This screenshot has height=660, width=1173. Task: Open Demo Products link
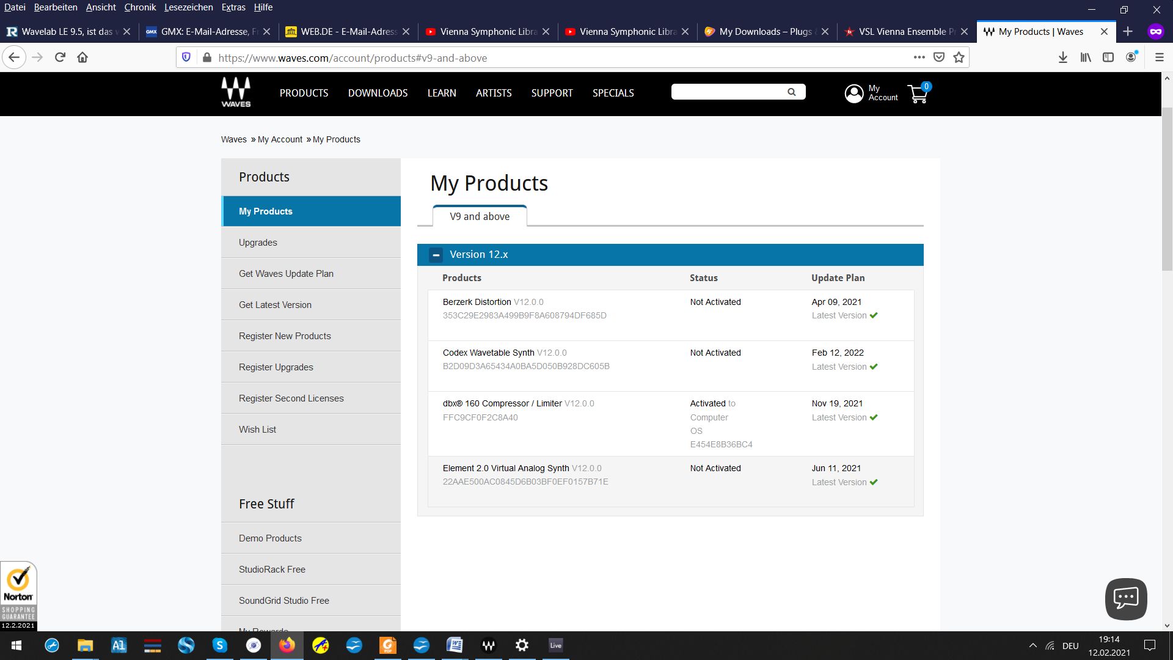click(311, 538)
